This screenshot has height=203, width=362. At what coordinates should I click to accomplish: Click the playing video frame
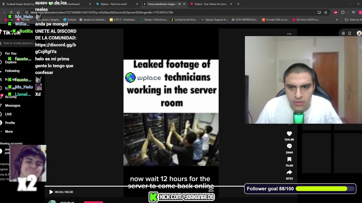(x=171, y=113)
